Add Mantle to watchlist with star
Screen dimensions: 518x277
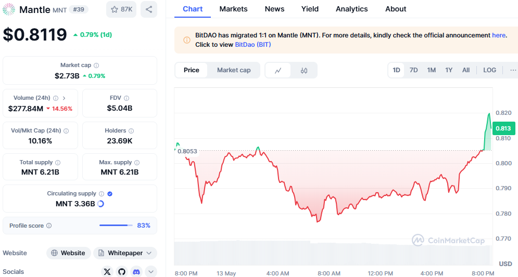(121, 9)
